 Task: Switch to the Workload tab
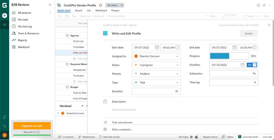pos(101,11)
